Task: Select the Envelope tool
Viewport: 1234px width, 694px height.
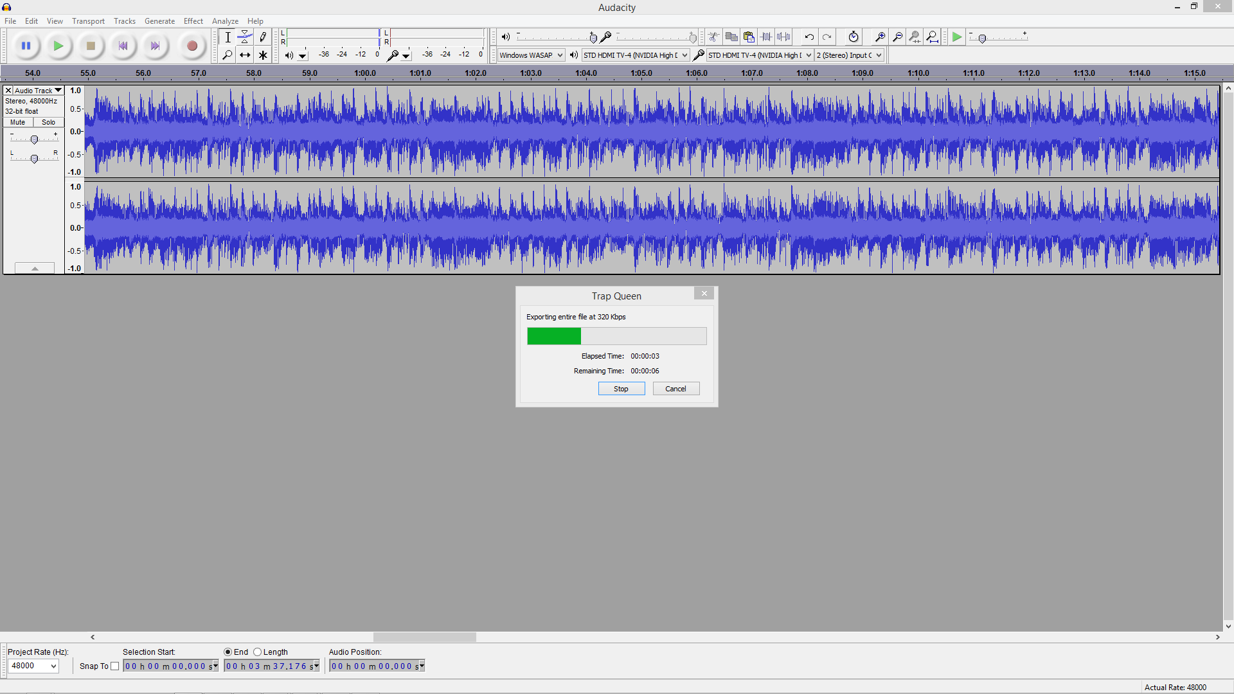Action: [x=245, y=37]
